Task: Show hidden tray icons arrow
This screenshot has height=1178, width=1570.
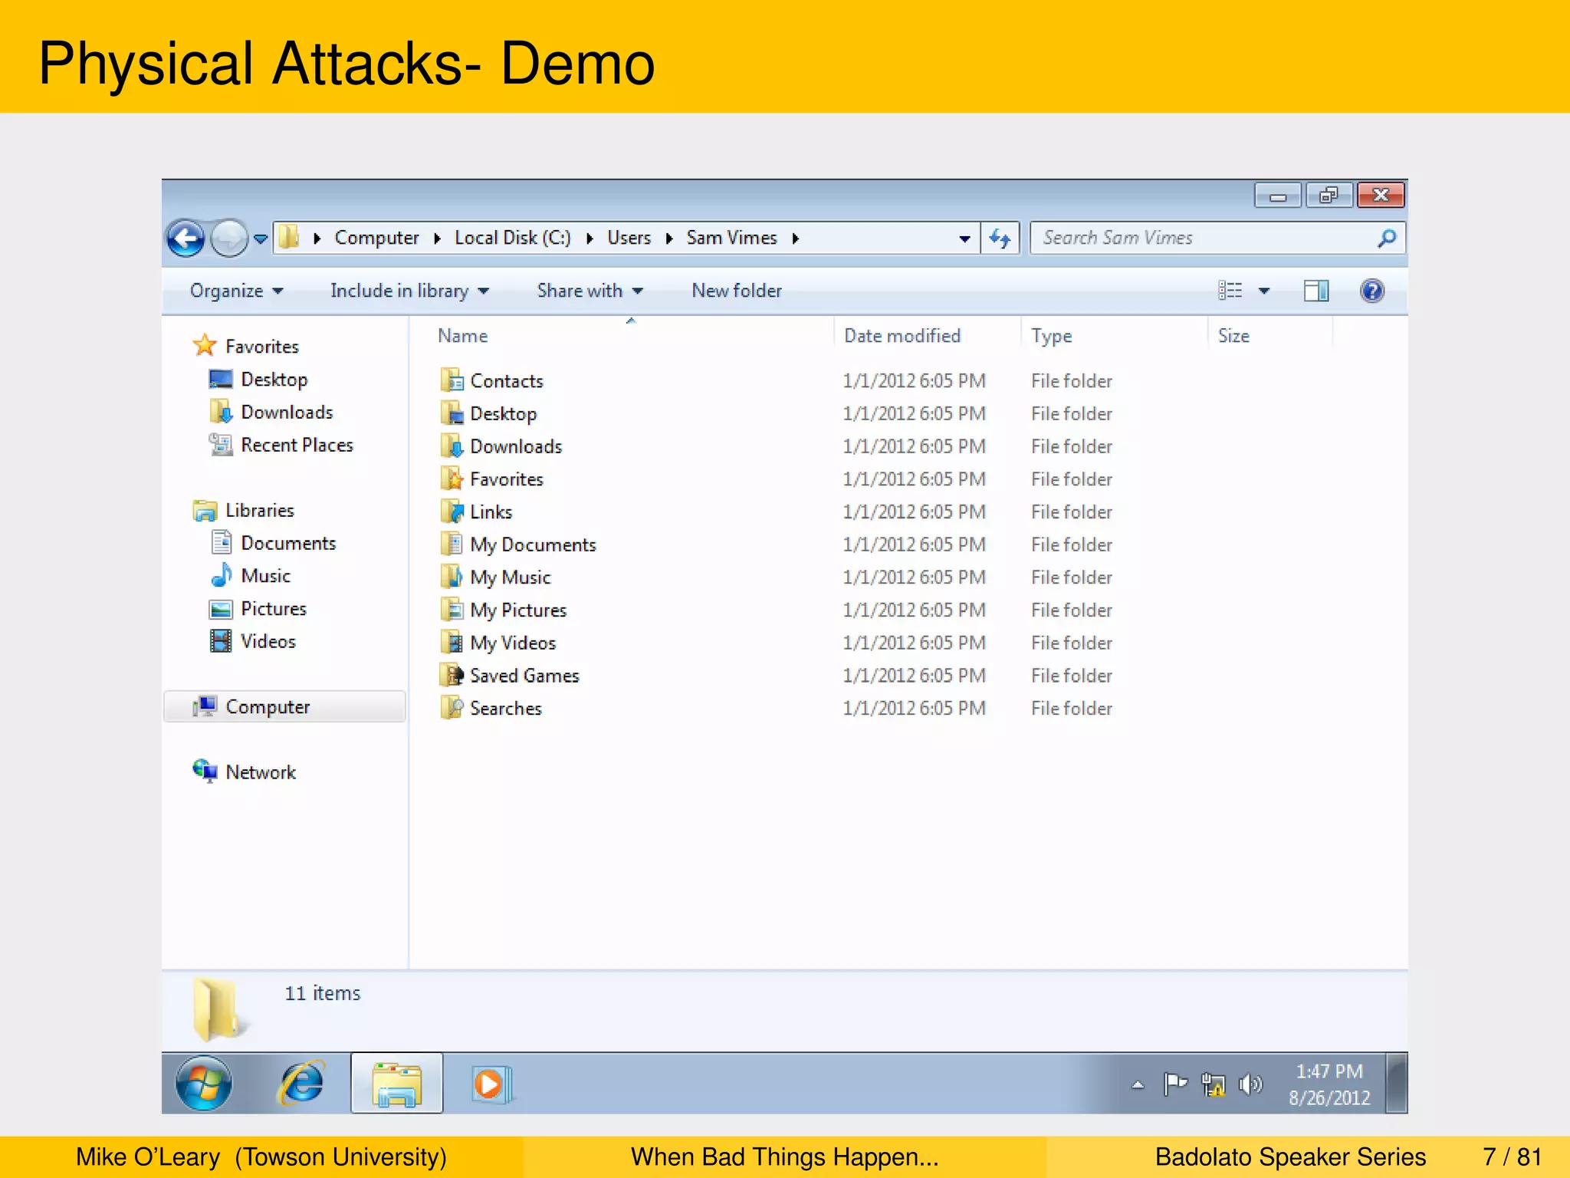Action: [1138, 1084]
